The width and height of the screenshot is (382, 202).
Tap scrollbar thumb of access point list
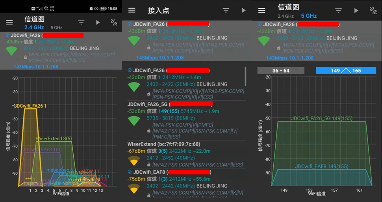(x=245, y=77)
